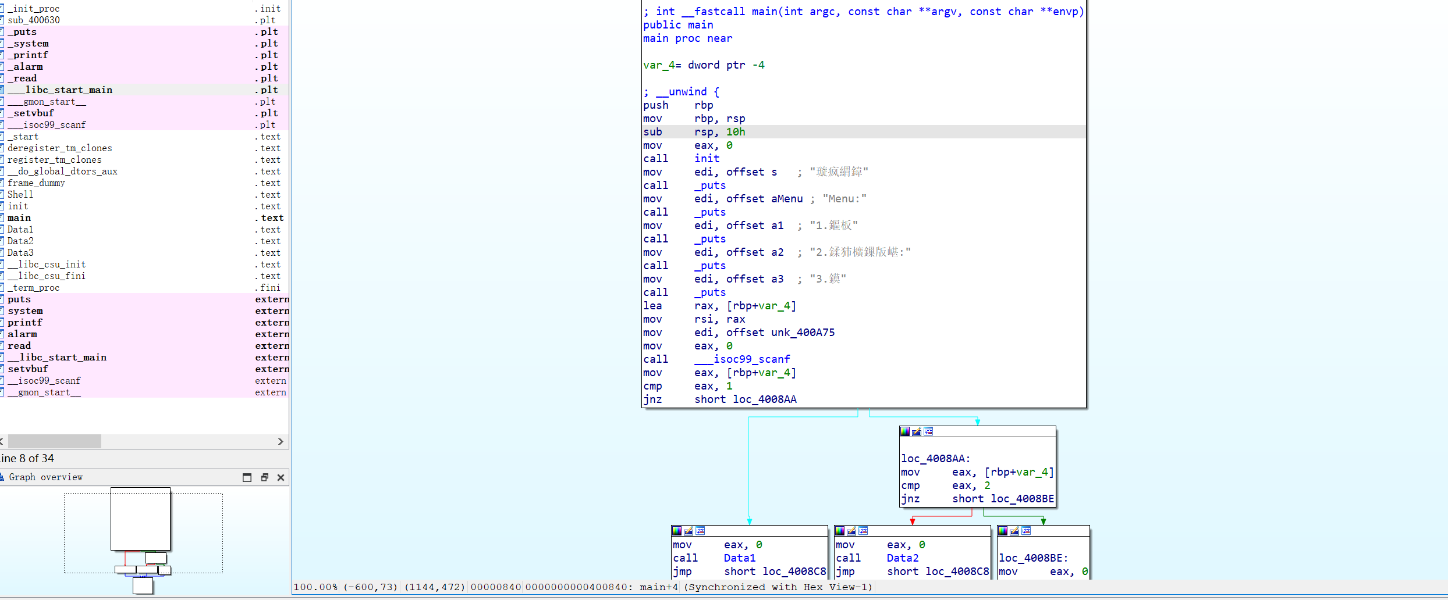The width and height of the screenshot is (1448, 600).
Task: Click group-nodes icon on the loc_4008BE block
Action: tap(1026, 531)
